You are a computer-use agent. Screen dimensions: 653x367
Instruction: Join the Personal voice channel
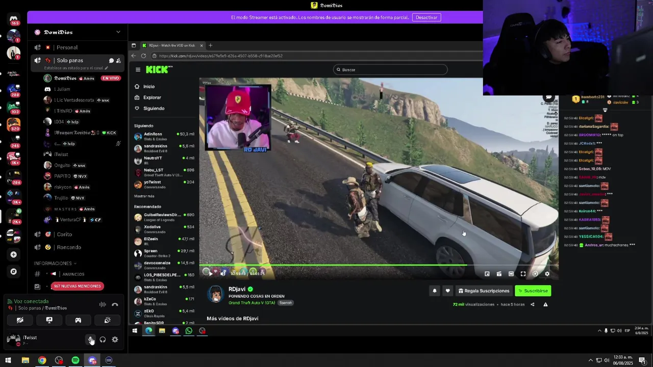pyautogui.click(x=78, y=47)
